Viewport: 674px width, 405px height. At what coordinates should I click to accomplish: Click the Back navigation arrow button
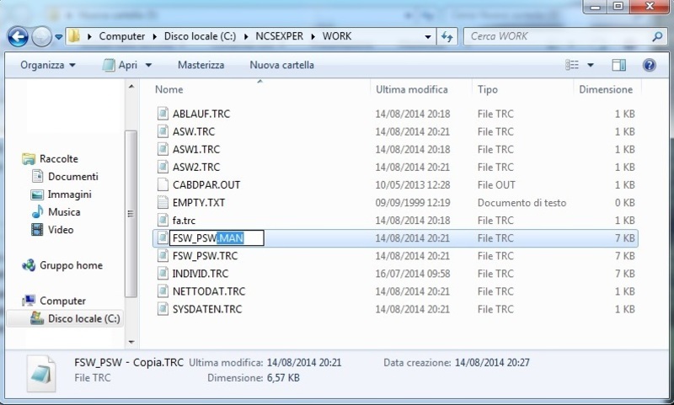(19, 36)
